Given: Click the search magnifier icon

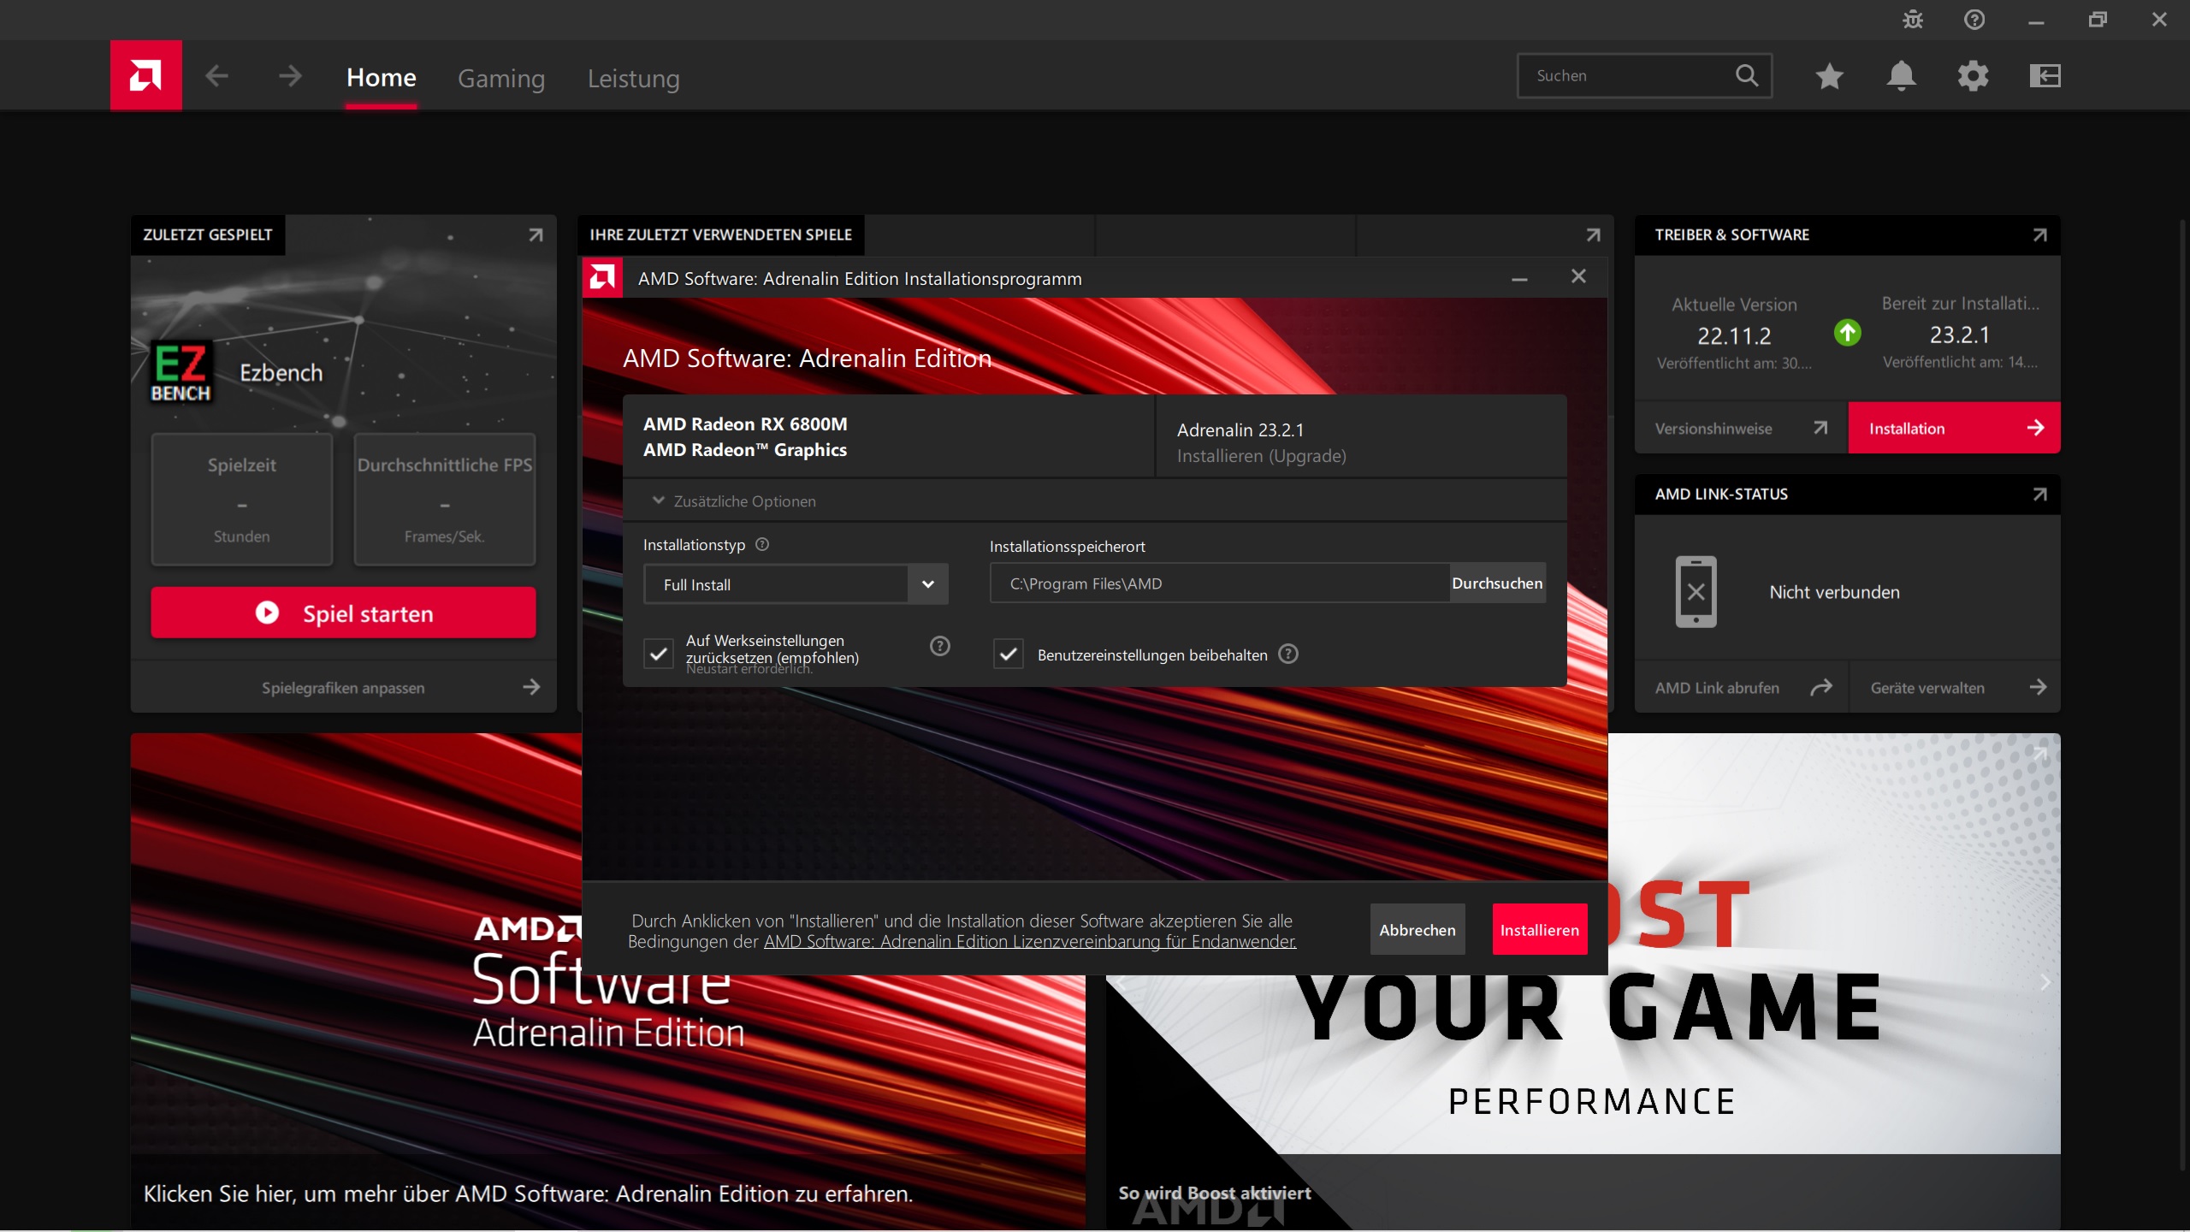Looking at the screenshot, I should (1747, 75).
